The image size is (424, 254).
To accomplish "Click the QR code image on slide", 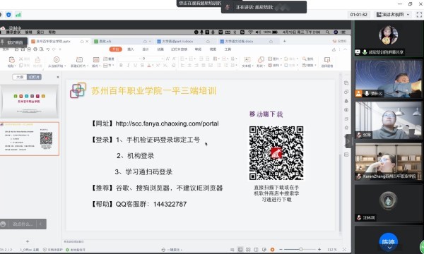I will 276,153.
